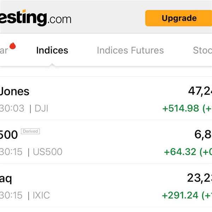Click the IXIC ticker symbol

point(41,195)
